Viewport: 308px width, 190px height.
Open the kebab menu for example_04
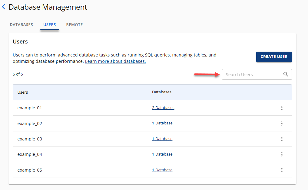click(282, 154)
